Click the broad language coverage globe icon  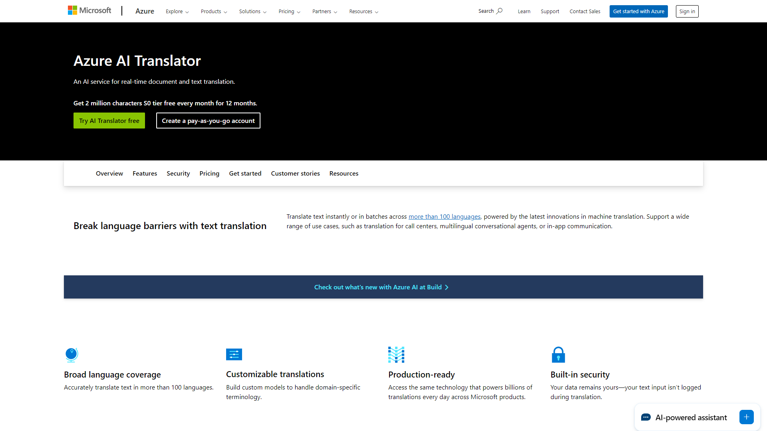(71, 354)
